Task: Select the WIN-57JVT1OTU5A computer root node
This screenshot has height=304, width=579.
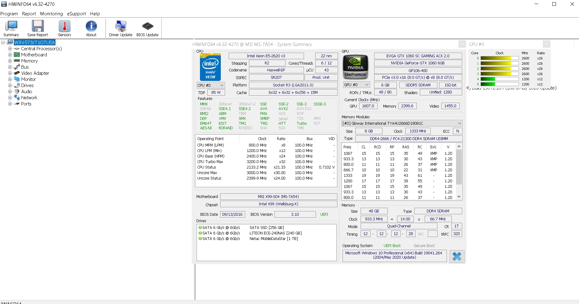Action: coord(35,42)
